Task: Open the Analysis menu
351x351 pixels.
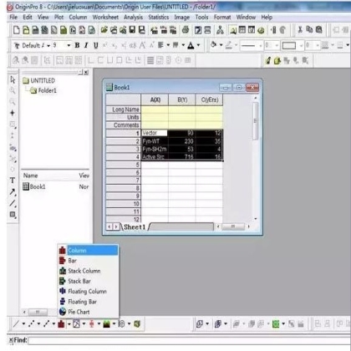Action: 133,18
